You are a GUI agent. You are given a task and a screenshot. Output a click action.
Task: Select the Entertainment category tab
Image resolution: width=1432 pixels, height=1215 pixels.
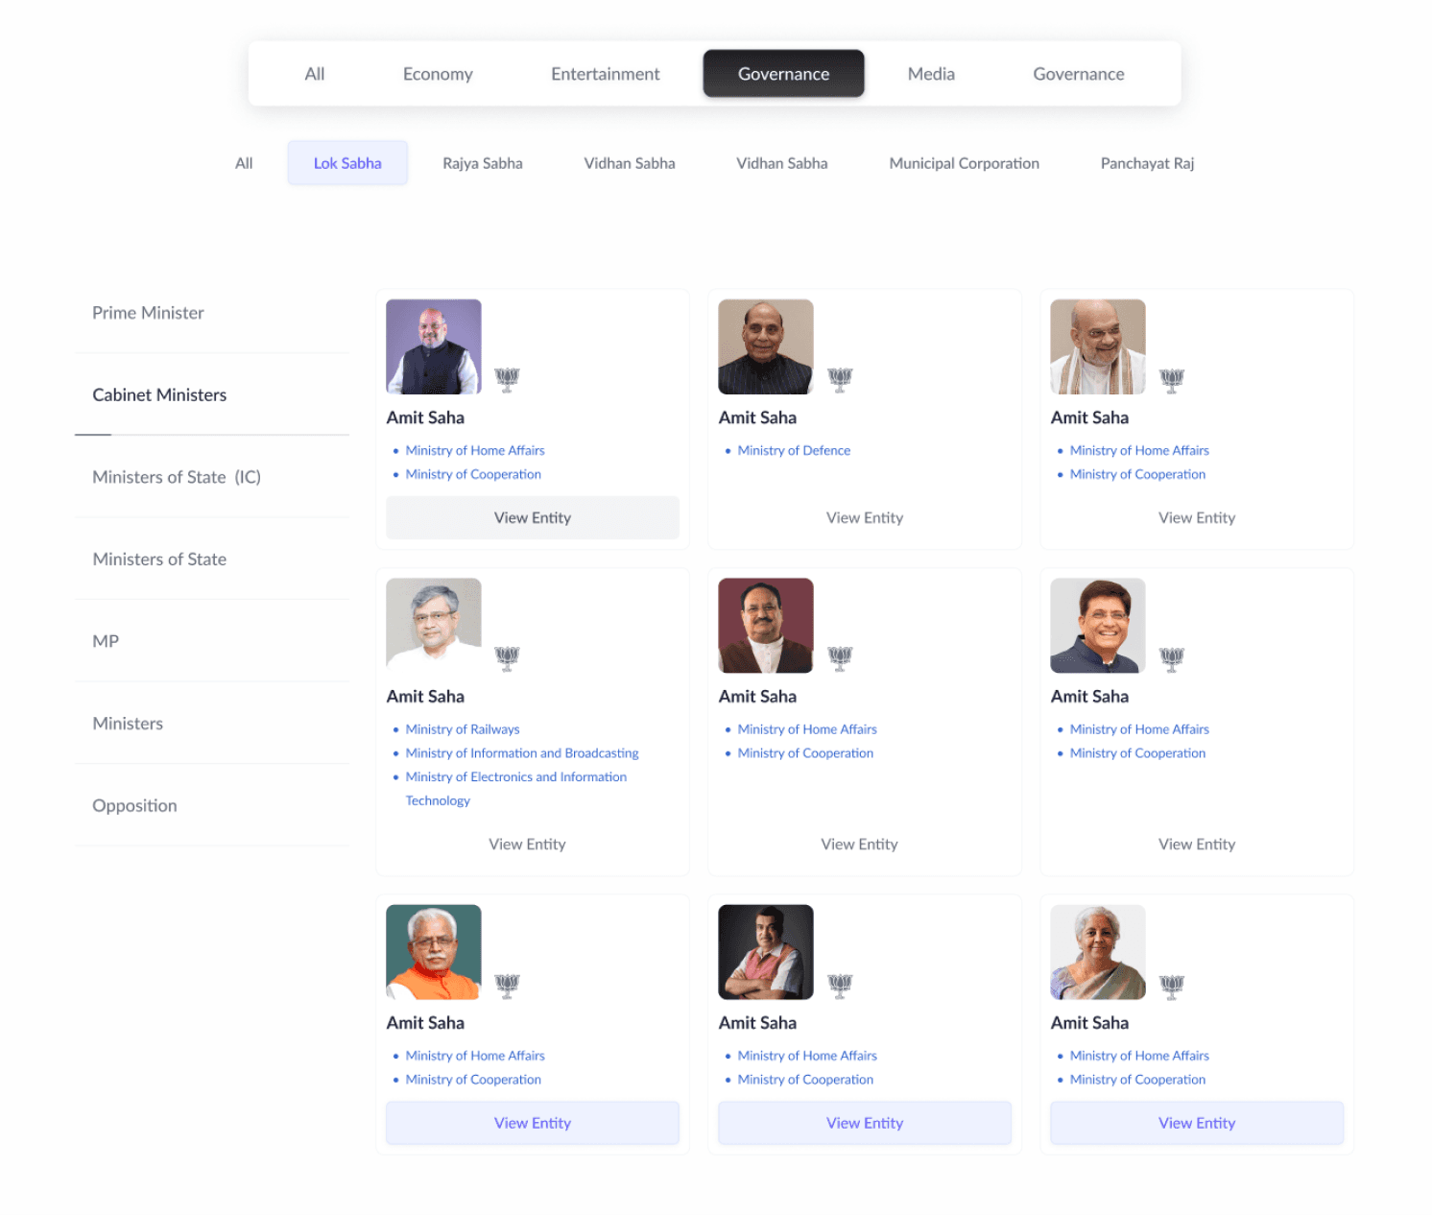pyautogui.click(x=605, y=74)
